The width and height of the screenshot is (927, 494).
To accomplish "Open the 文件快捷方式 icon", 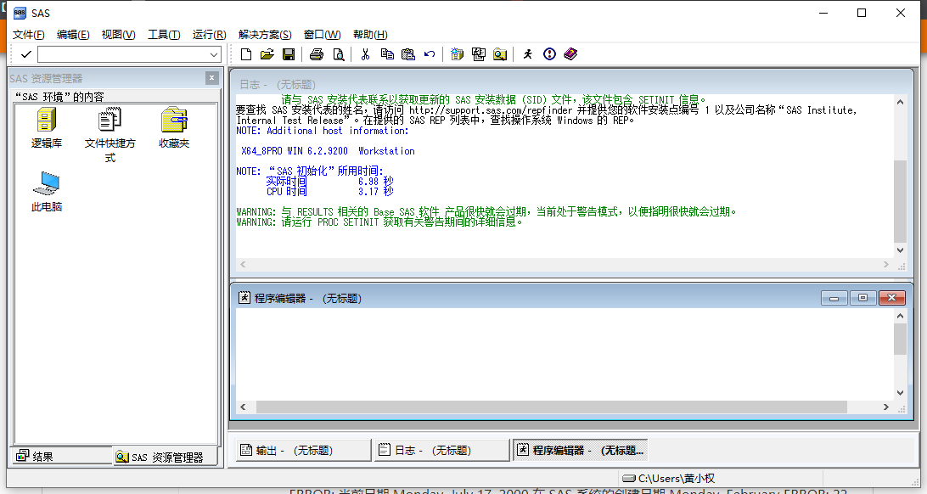I will pos(110,135).
